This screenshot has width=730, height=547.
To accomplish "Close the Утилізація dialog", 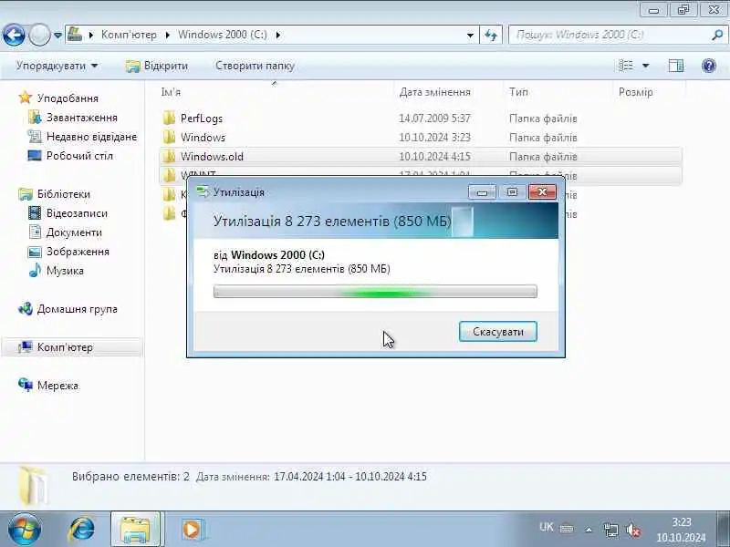I will tap(542, 192).
